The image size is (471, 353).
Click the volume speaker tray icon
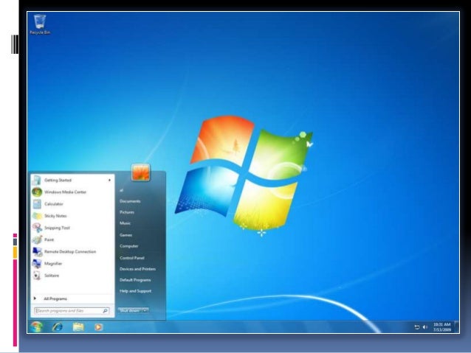[x=424, y=327]
